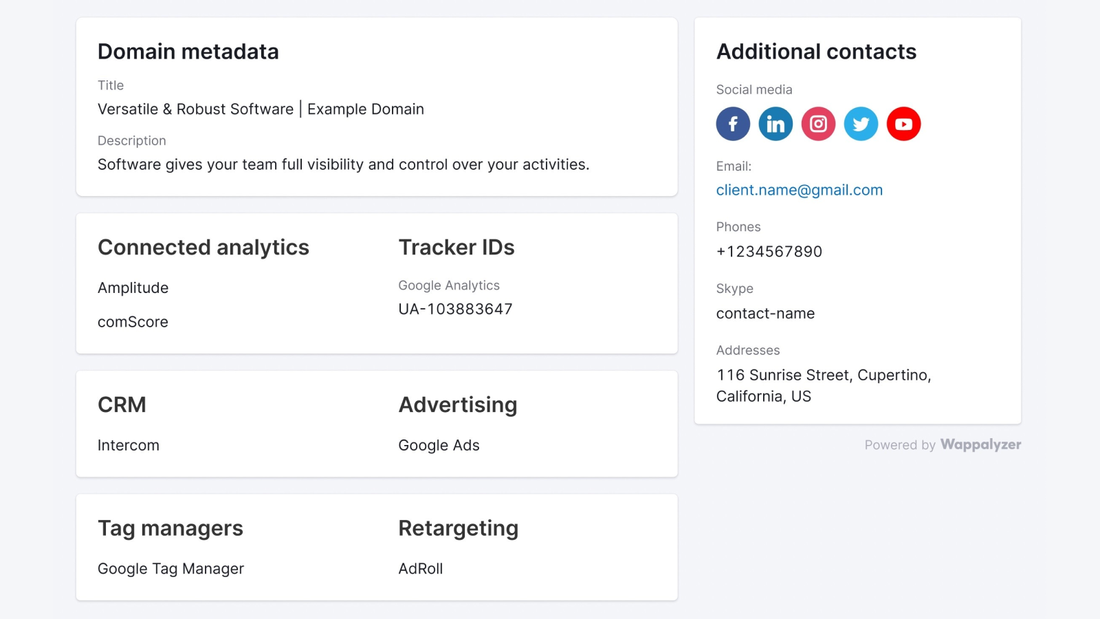Open the YouTube channel icon
This screenshot has width=1100, height=619.
coord(903,124)
